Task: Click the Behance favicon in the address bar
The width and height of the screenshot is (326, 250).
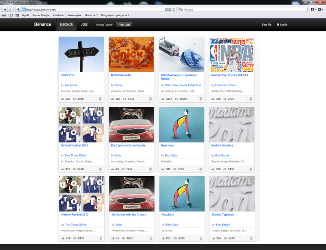Action: pyautogui.click(x=24, y=9)
